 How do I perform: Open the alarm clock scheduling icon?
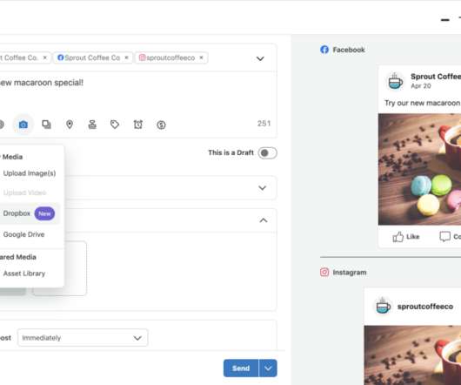138,125
